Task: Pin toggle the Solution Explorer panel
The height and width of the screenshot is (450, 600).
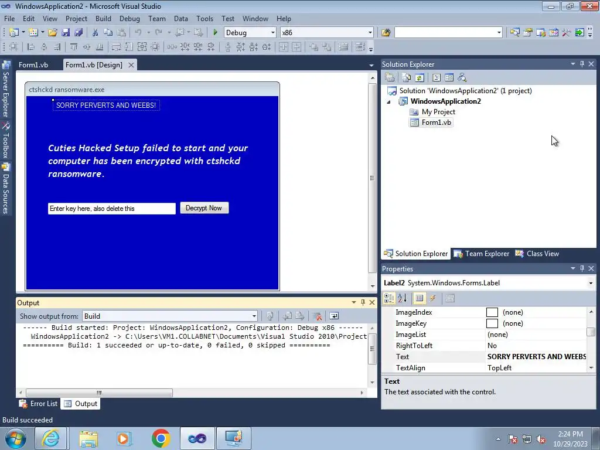Action: [x=582, y=64]
